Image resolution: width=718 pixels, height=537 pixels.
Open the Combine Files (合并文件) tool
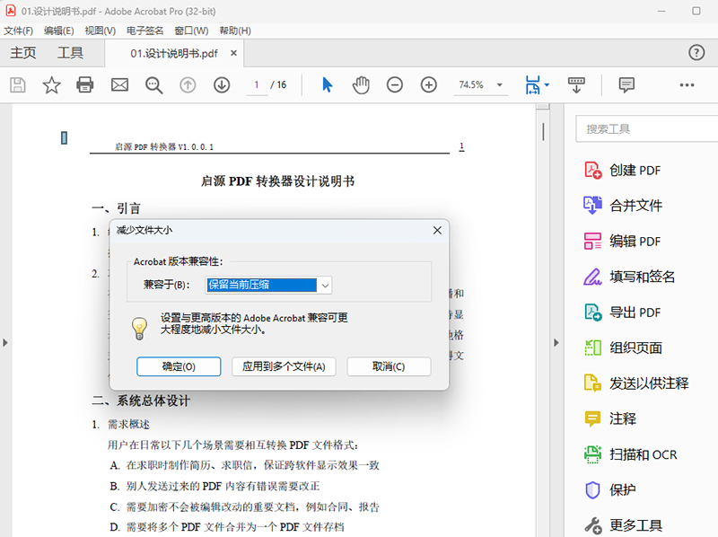coord(623,206)
